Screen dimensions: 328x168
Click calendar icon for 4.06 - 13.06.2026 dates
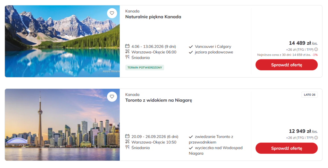click(127, 46)
